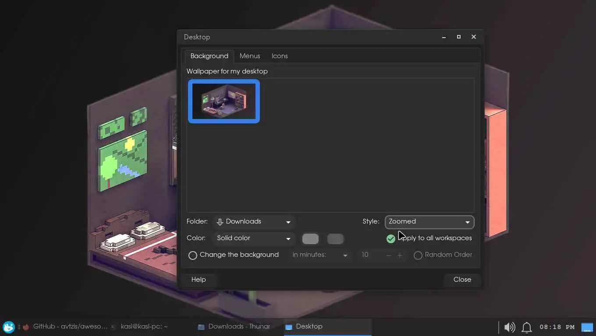Open the start menu launcher icon

point(9,327)
